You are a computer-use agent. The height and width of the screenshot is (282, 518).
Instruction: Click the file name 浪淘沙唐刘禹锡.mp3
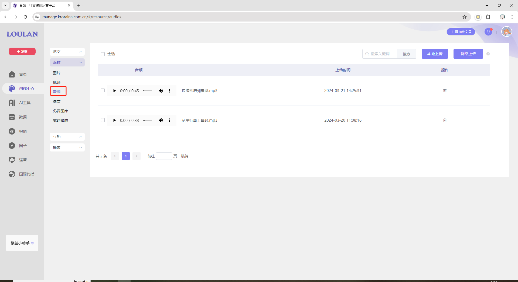click(199, 91)
